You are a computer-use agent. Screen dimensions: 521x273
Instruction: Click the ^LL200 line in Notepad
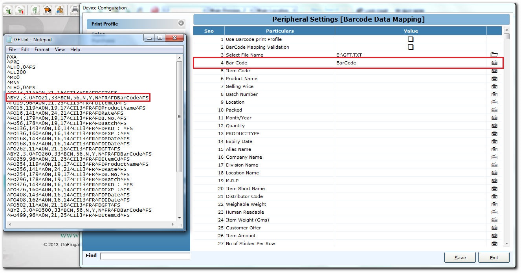17,72
